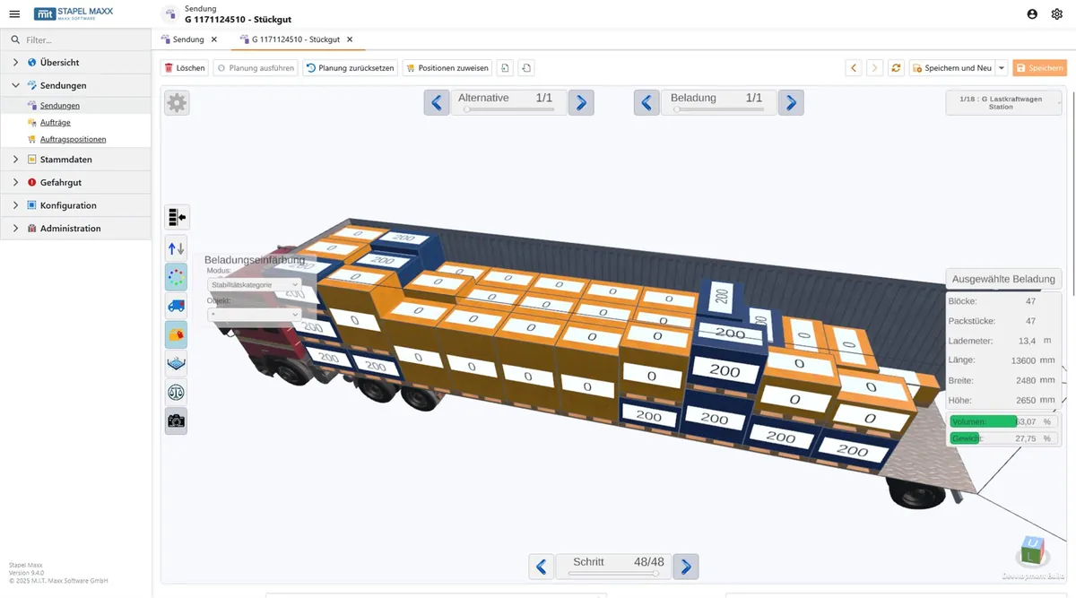Open the Objekt dropdown

254,315
